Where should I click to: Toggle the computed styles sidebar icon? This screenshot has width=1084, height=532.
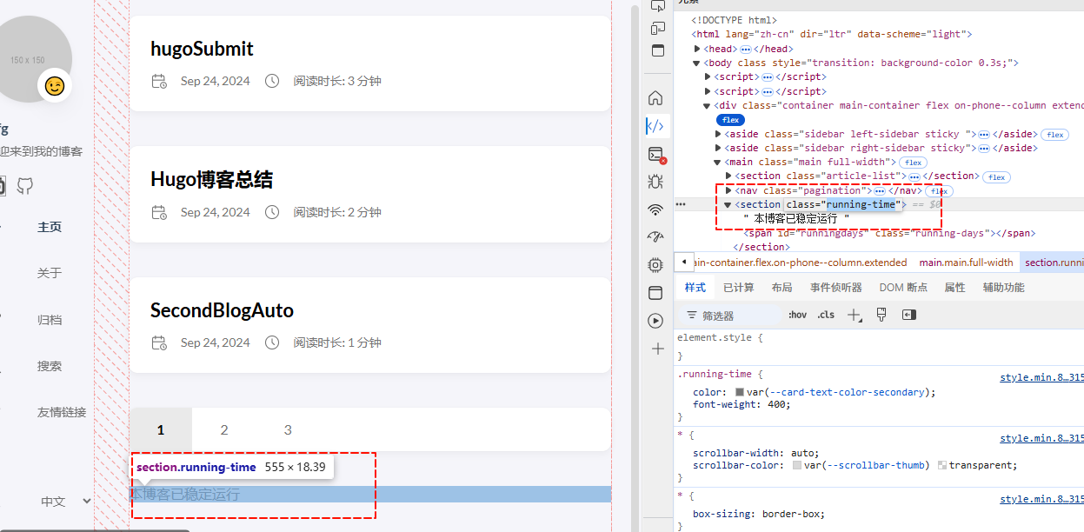pyautogui.click(x=909, y=315)
